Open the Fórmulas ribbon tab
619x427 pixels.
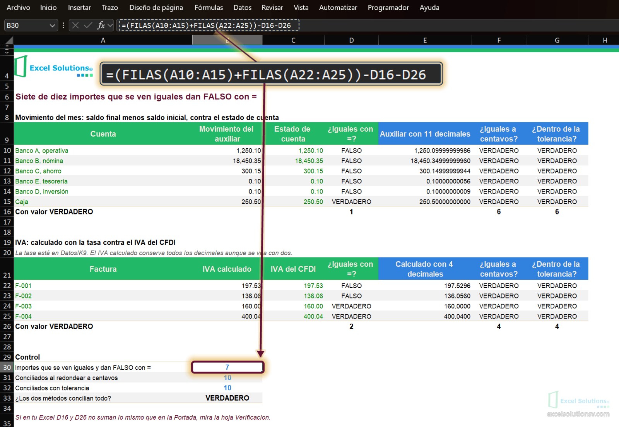[209, 8]
